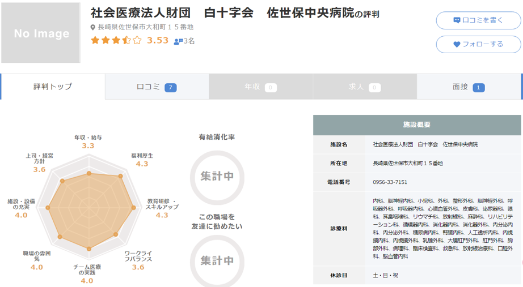Click the heart icon in フォローする
Image resolution: width=523 pixels, height=287 pixels.
click(457, 44)
